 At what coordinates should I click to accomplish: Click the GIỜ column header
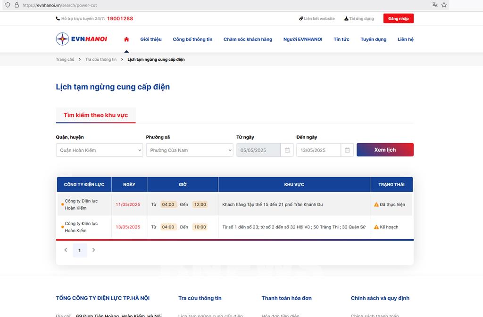[183, 185]
